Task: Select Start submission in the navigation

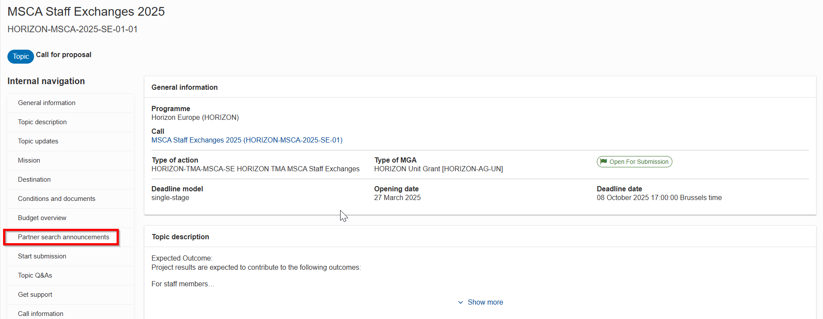Action: (70, 256)
